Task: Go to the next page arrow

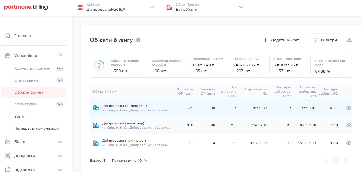Action: click(346, 161)
